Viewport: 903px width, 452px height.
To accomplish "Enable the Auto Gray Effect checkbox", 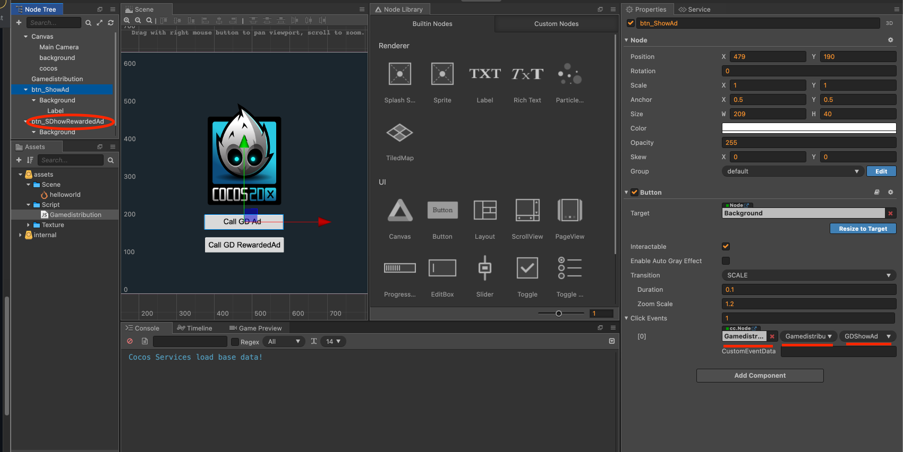I will pyautogui.click(x=726, y=261).
